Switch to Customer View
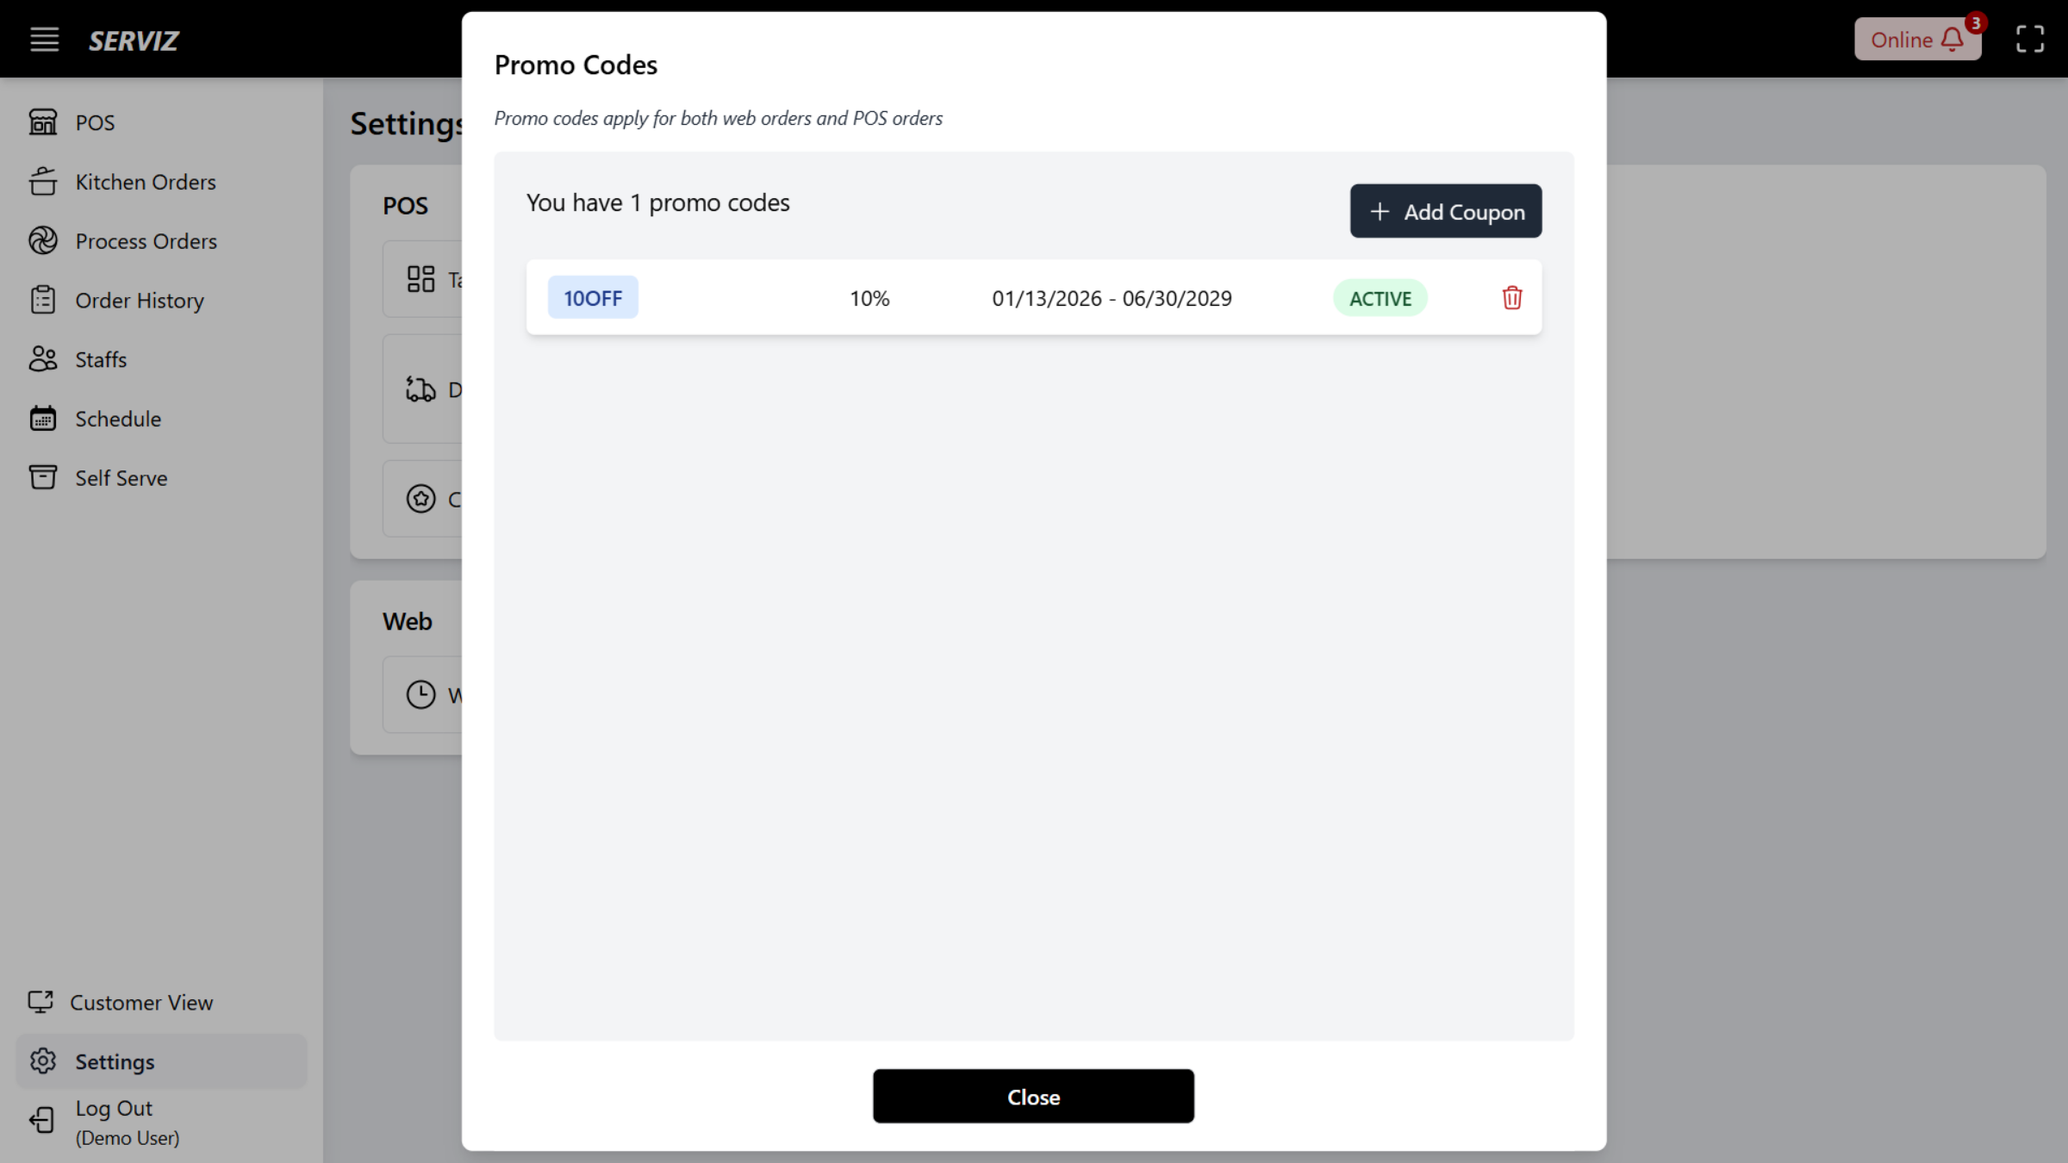2068x1163 pixels. click(142, 1002)
